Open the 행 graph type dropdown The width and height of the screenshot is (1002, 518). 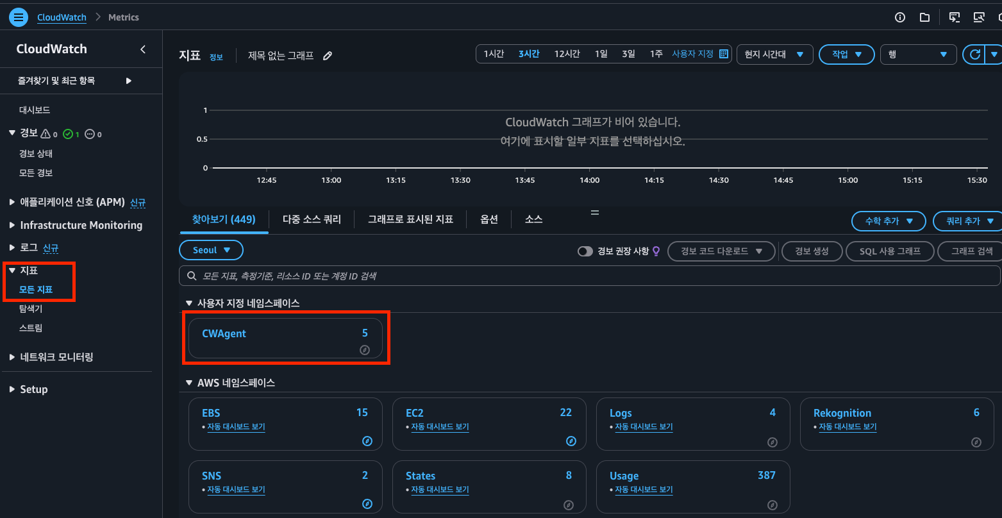tap(919, 54)
